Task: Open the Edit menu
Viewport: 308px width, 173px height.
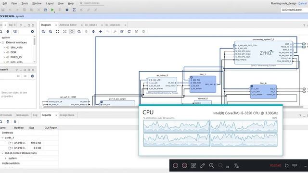Action: point(5,3)
